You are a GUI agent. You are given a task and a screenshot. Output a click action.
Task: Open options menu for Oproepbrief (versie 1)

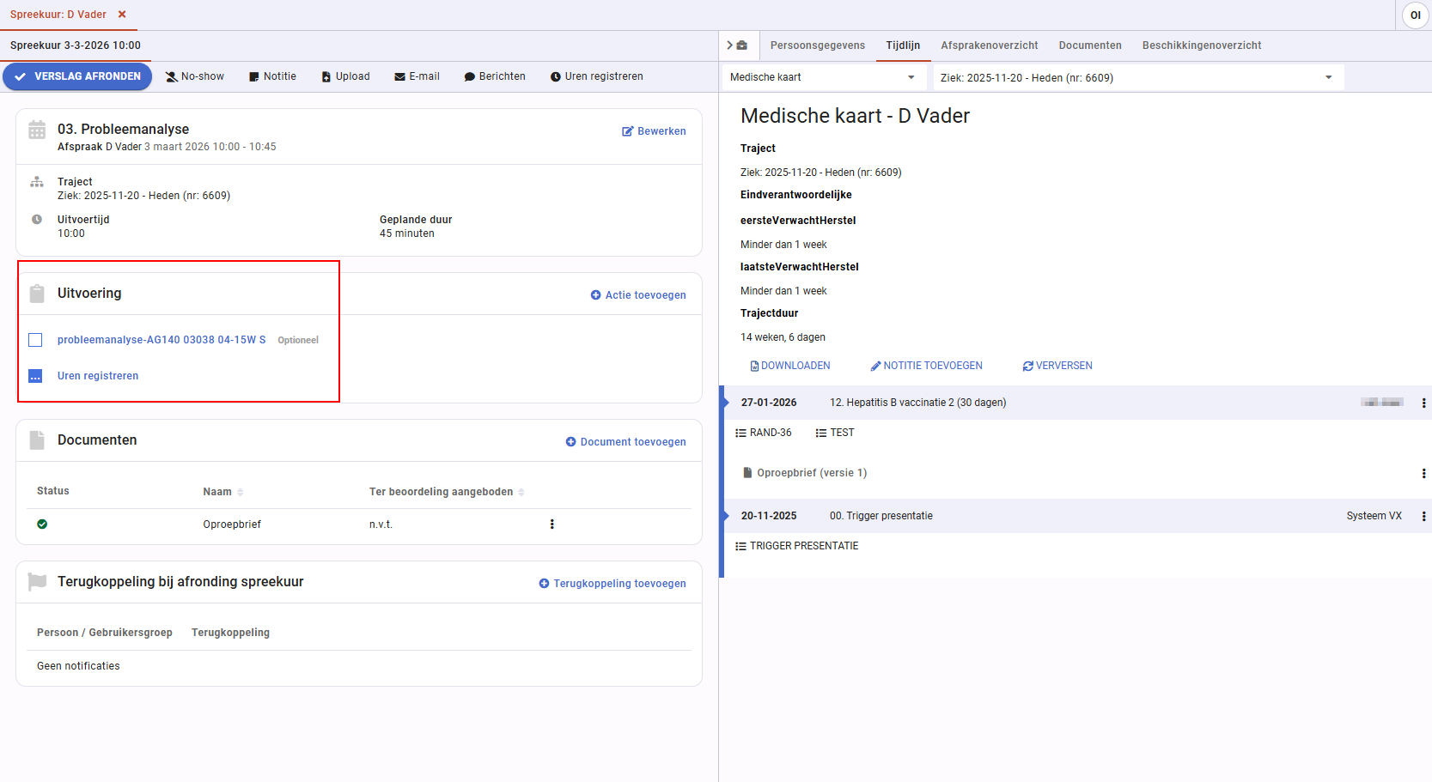coord(1423,473)
